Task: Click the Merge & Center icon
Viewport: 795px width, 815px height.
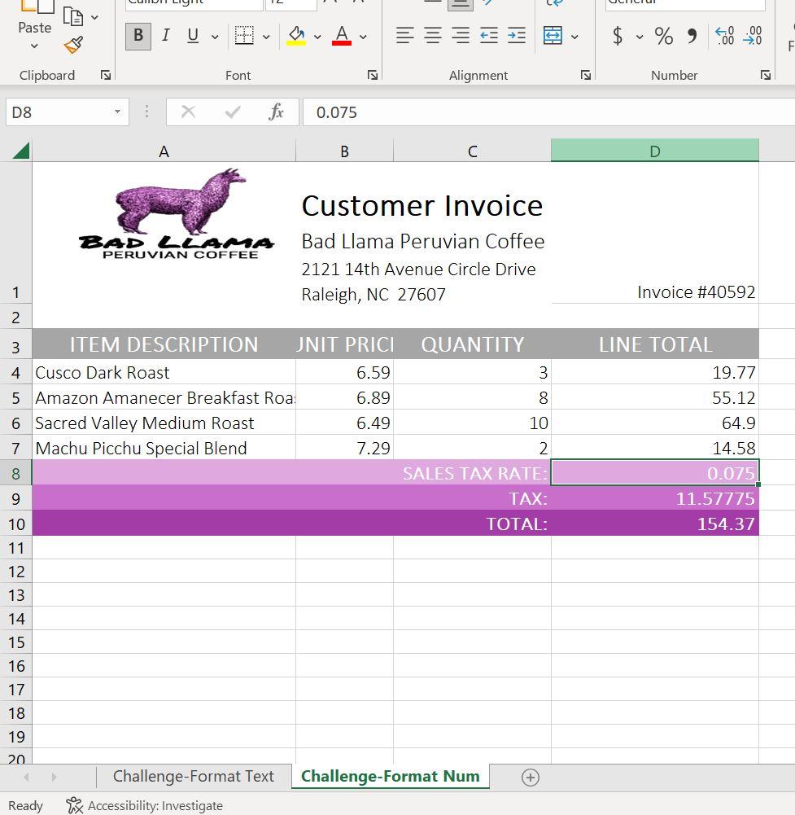Action: (553, 36)
